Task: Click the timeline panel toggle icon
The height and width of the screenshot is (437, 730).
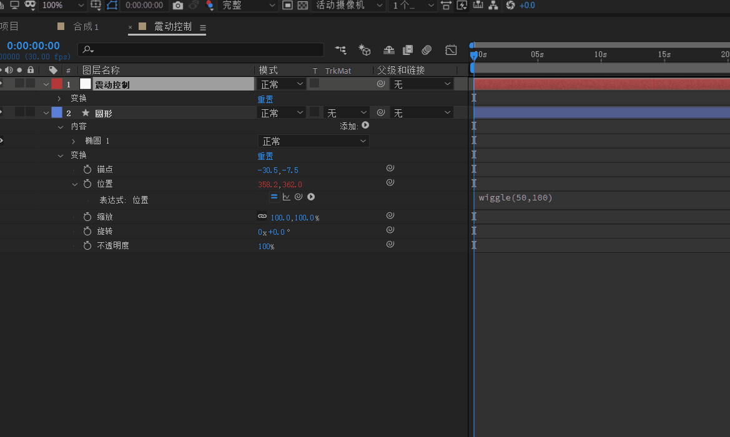Action: pyautogui.click(x=478, y=6)
